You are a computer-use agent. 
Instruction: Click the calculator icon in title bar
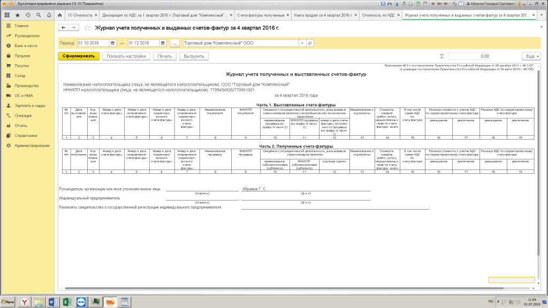coord(418,4)
